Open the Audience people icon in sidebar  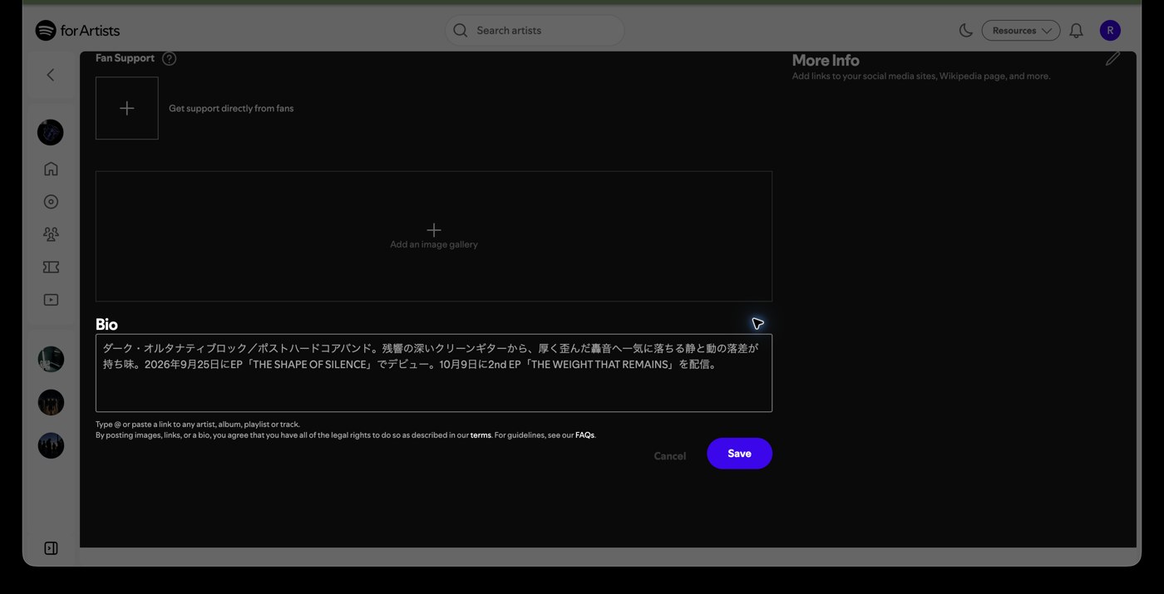[51, 234]
